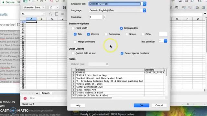The height and width of the screenshot is (116, 207).
Task: Click the zoom in plus icon
Action: [205, 104]
